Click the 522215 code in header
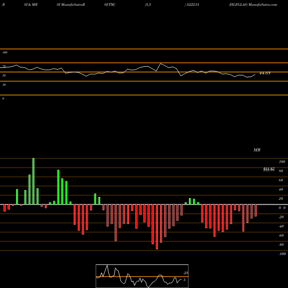This screenshot has width=288, height=288. pyautogui.click(x=193, y=5)
